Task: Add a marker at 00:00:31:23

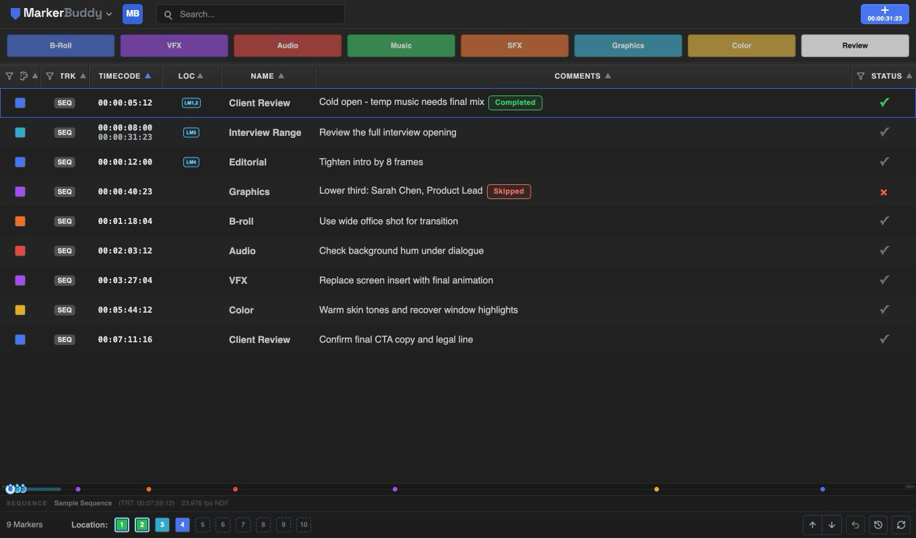Action: 884,14
